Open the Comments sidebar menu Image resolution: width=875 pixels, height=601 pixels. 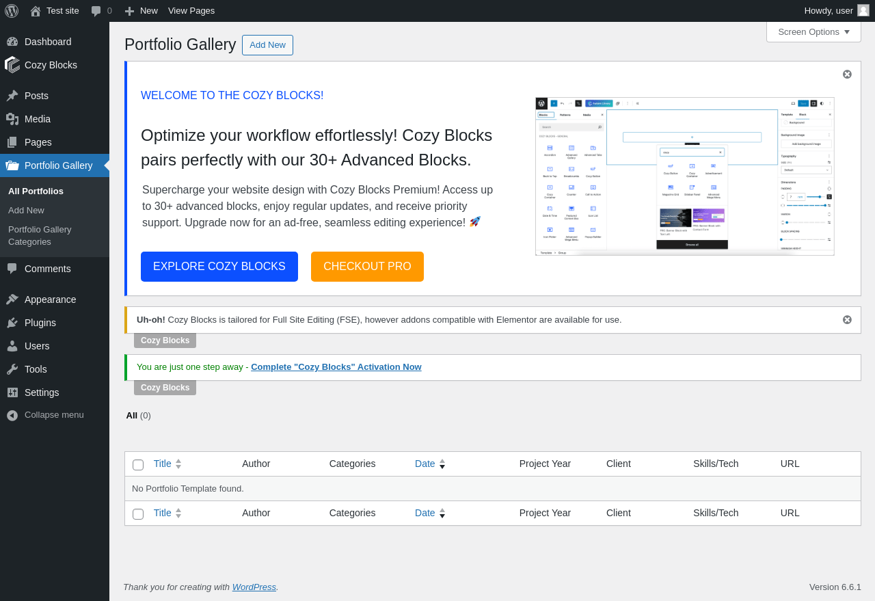(x=55, y=269)
